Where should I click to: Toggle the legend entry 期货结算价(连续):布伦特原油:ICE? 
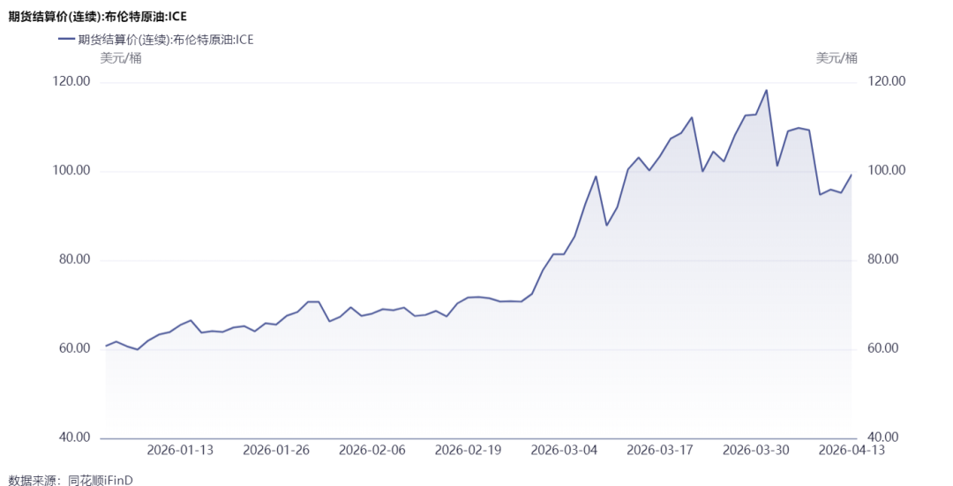155,40
